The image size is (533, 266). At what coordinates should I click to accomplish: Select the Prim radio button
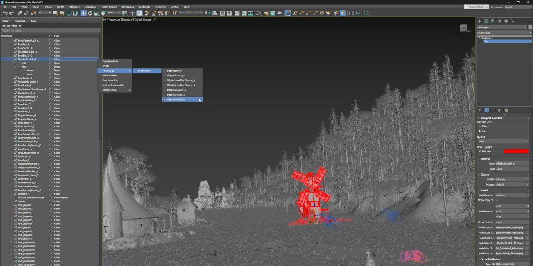480,131
